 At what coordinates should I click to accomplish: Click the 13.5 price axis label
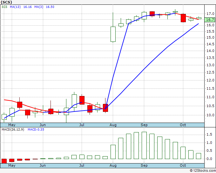click(210, 58)
